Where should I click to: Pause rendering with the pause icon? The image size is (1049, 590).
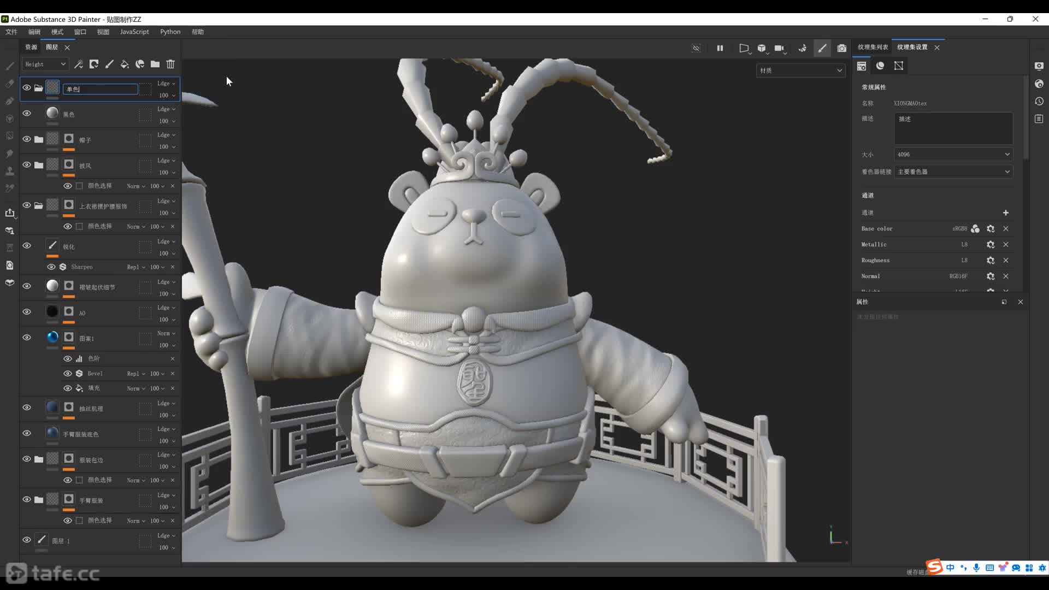pos(720,48)
